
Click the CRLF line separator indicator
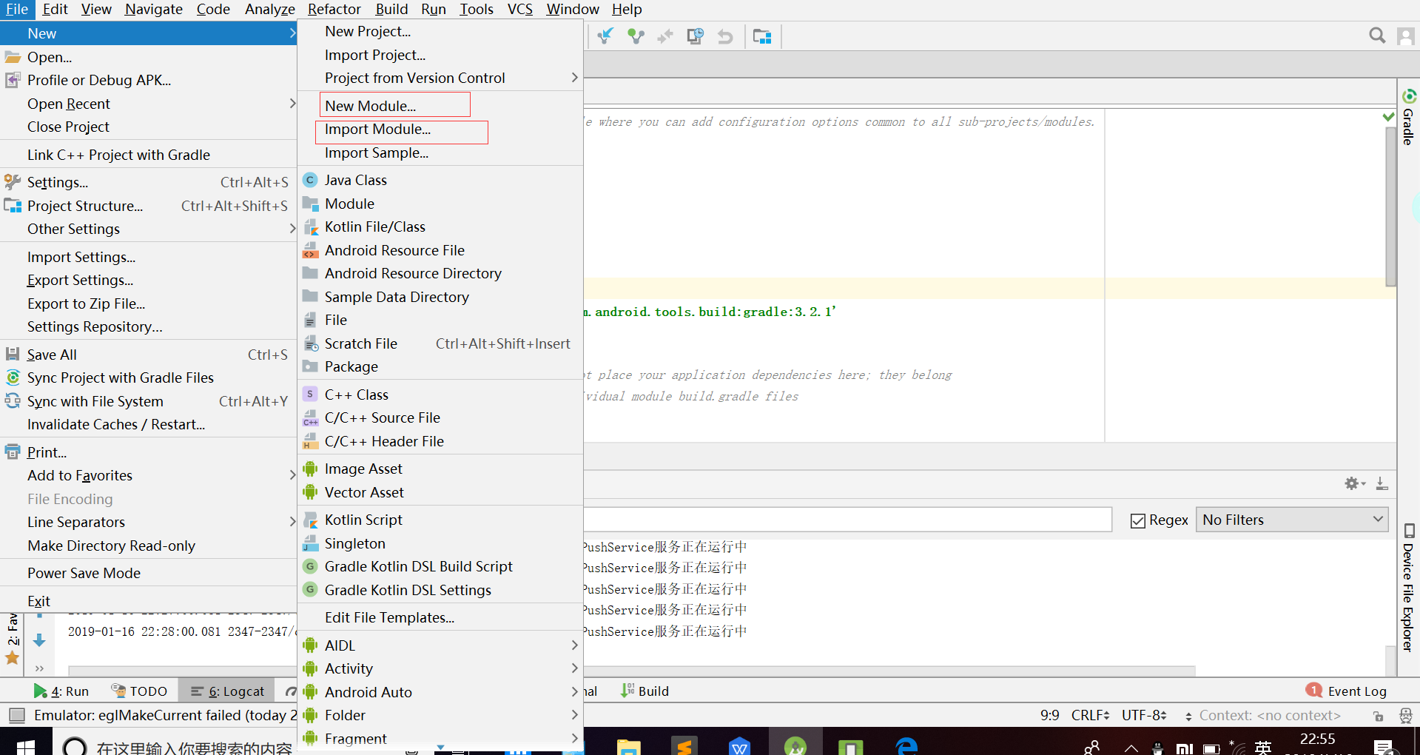[x=1090, y=715]
